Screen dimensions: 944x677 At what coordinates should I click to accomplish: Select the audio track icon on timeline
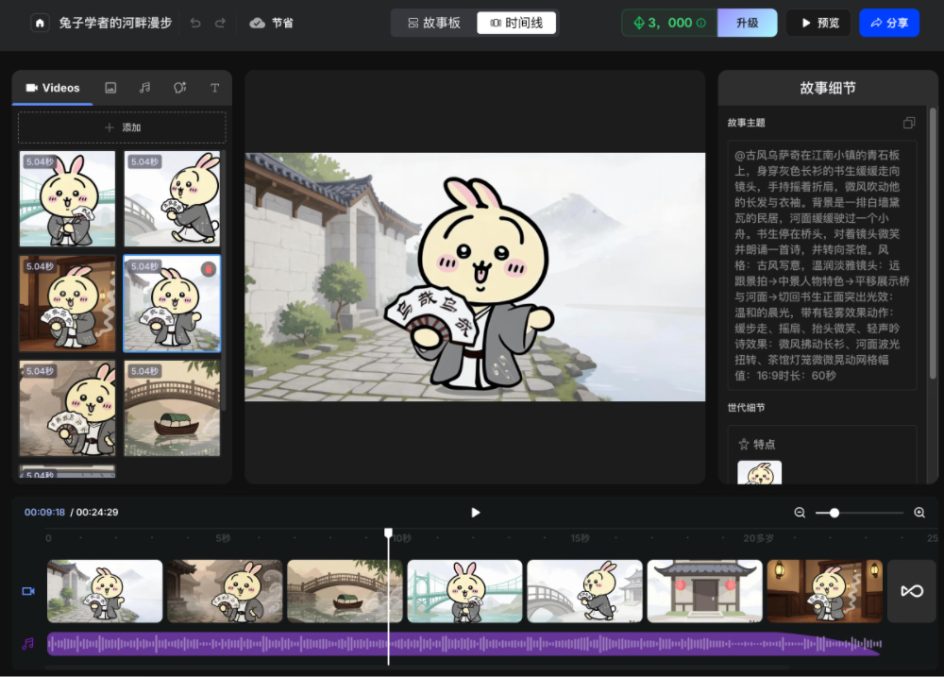(26, 644)
